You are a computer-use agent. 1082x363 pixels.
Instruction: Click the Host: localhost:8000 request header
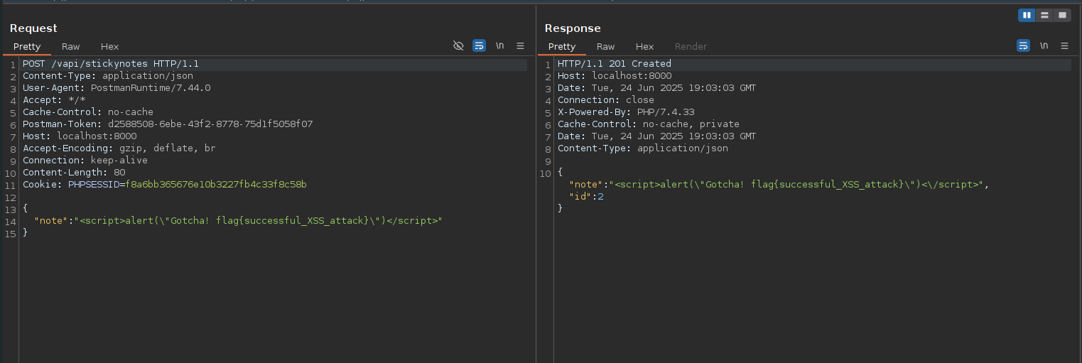coord(80,136)
